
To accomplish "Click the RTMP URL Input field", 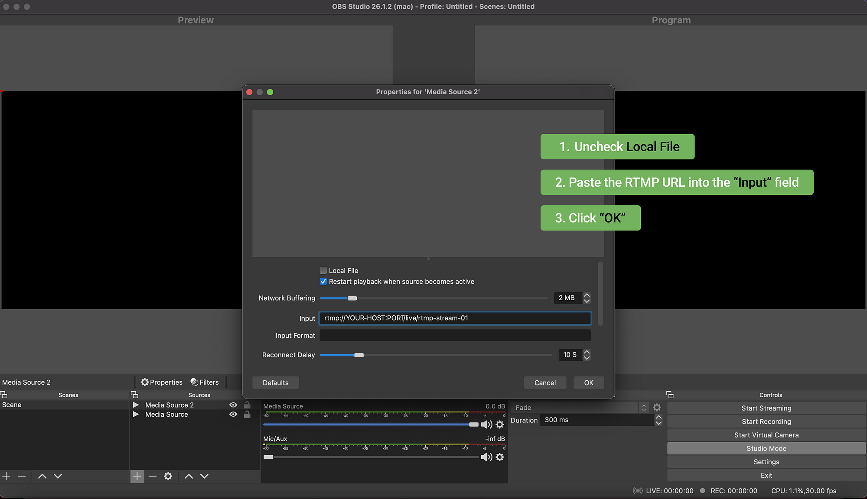I will [x=455, y=318].
